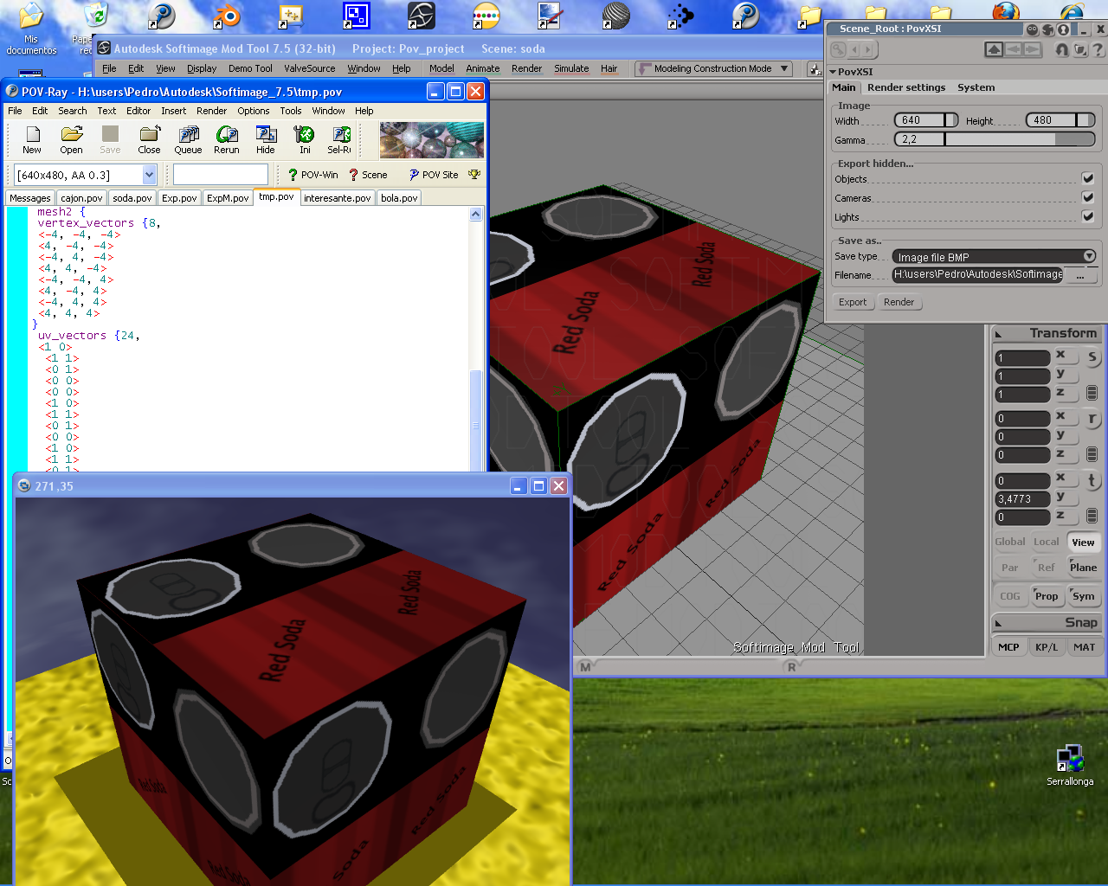The width and height of the screenshot is (1108, 886).
Task: Open the Modeling Construction Mode dropdown
Action: (x=713, y=68)
